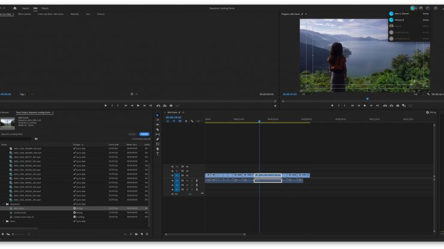Select the Hand tool

pyautogui.click(x=158, y=148)
